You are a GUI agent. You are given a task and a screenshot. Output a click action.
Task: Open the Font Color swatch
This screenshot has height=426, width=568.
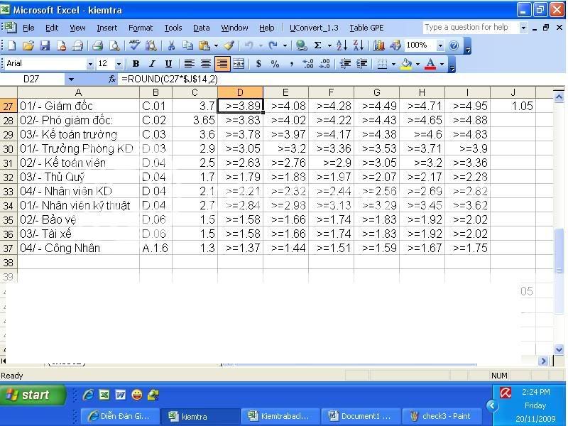pyautogui.click(x=430, y=64)
